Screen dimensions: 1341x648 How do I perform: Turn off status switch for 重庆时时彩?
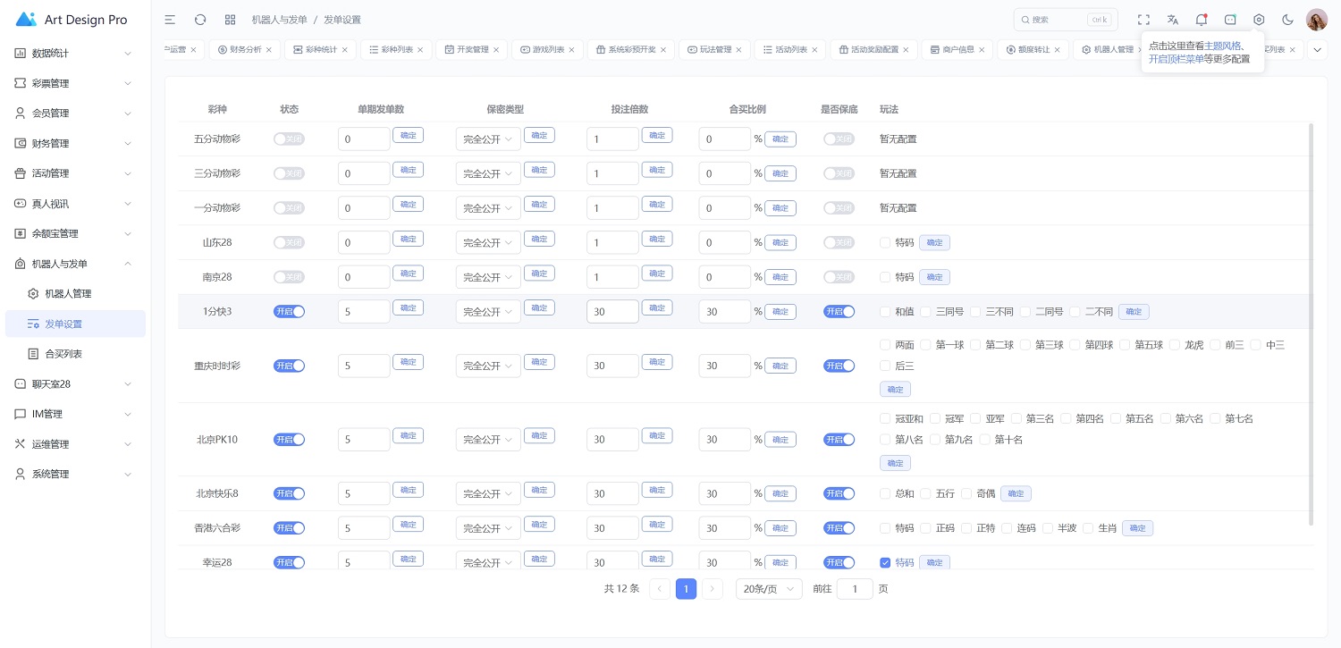289,366
